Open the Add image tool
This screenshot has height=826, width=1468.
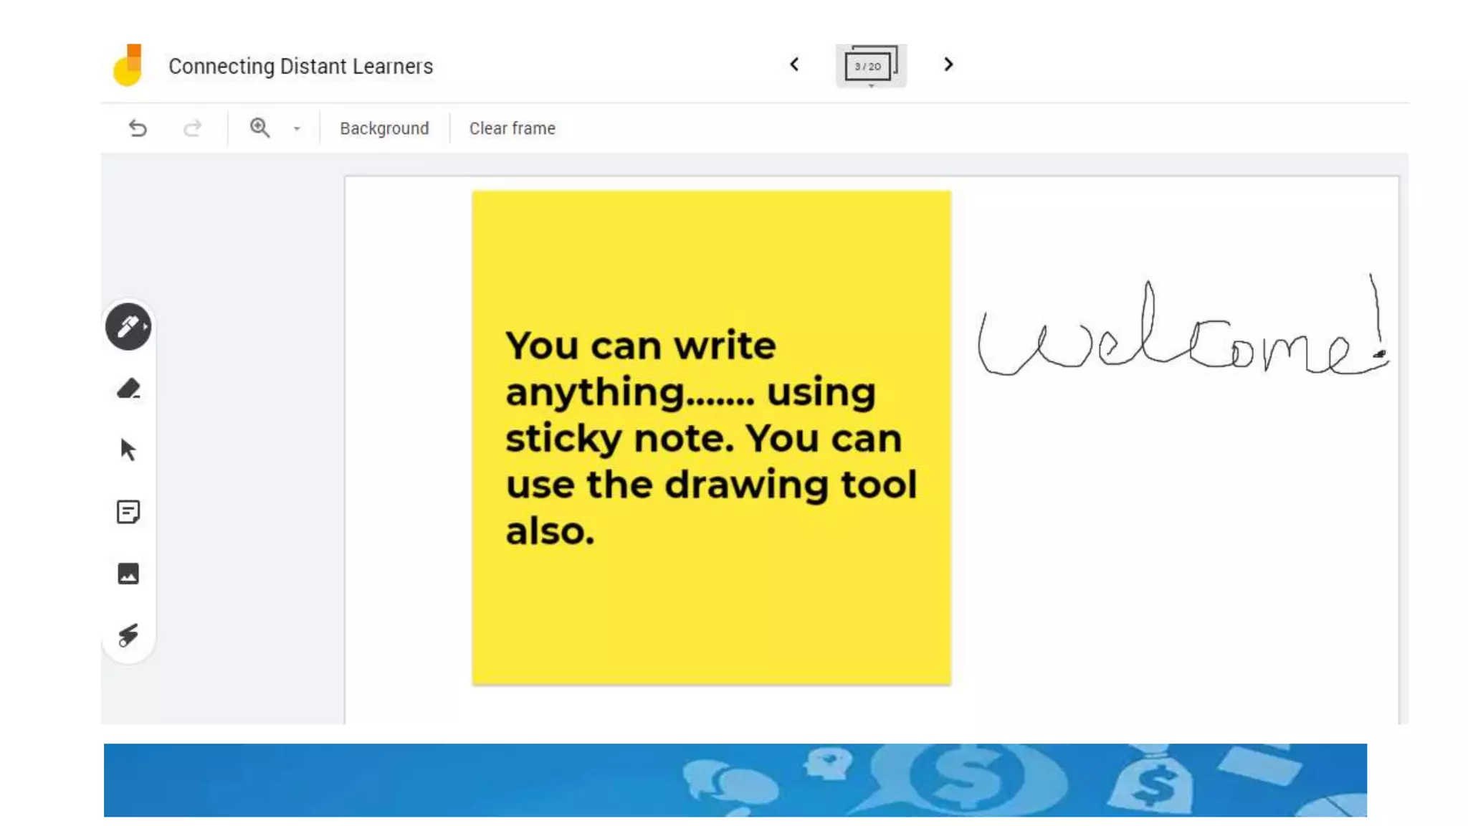(x=128, y=574)
